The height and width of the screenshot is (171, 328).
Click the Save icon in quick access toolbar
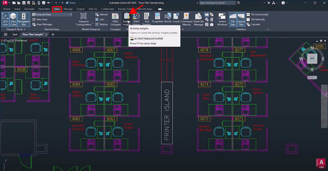point(24,3)
